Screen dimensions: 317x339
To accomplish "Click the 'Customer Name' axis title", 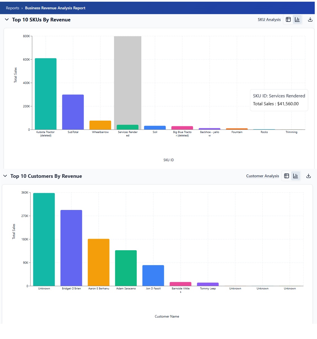I will coord(167,316).
